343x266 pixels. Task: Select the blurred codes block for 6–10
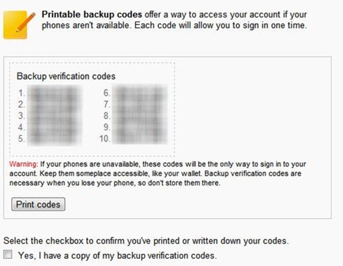coord(140,114)
